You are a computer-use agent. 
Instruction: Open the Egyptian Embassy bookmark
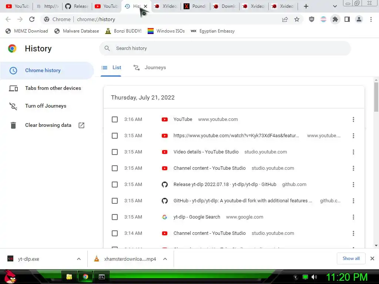tap(213, 31)
